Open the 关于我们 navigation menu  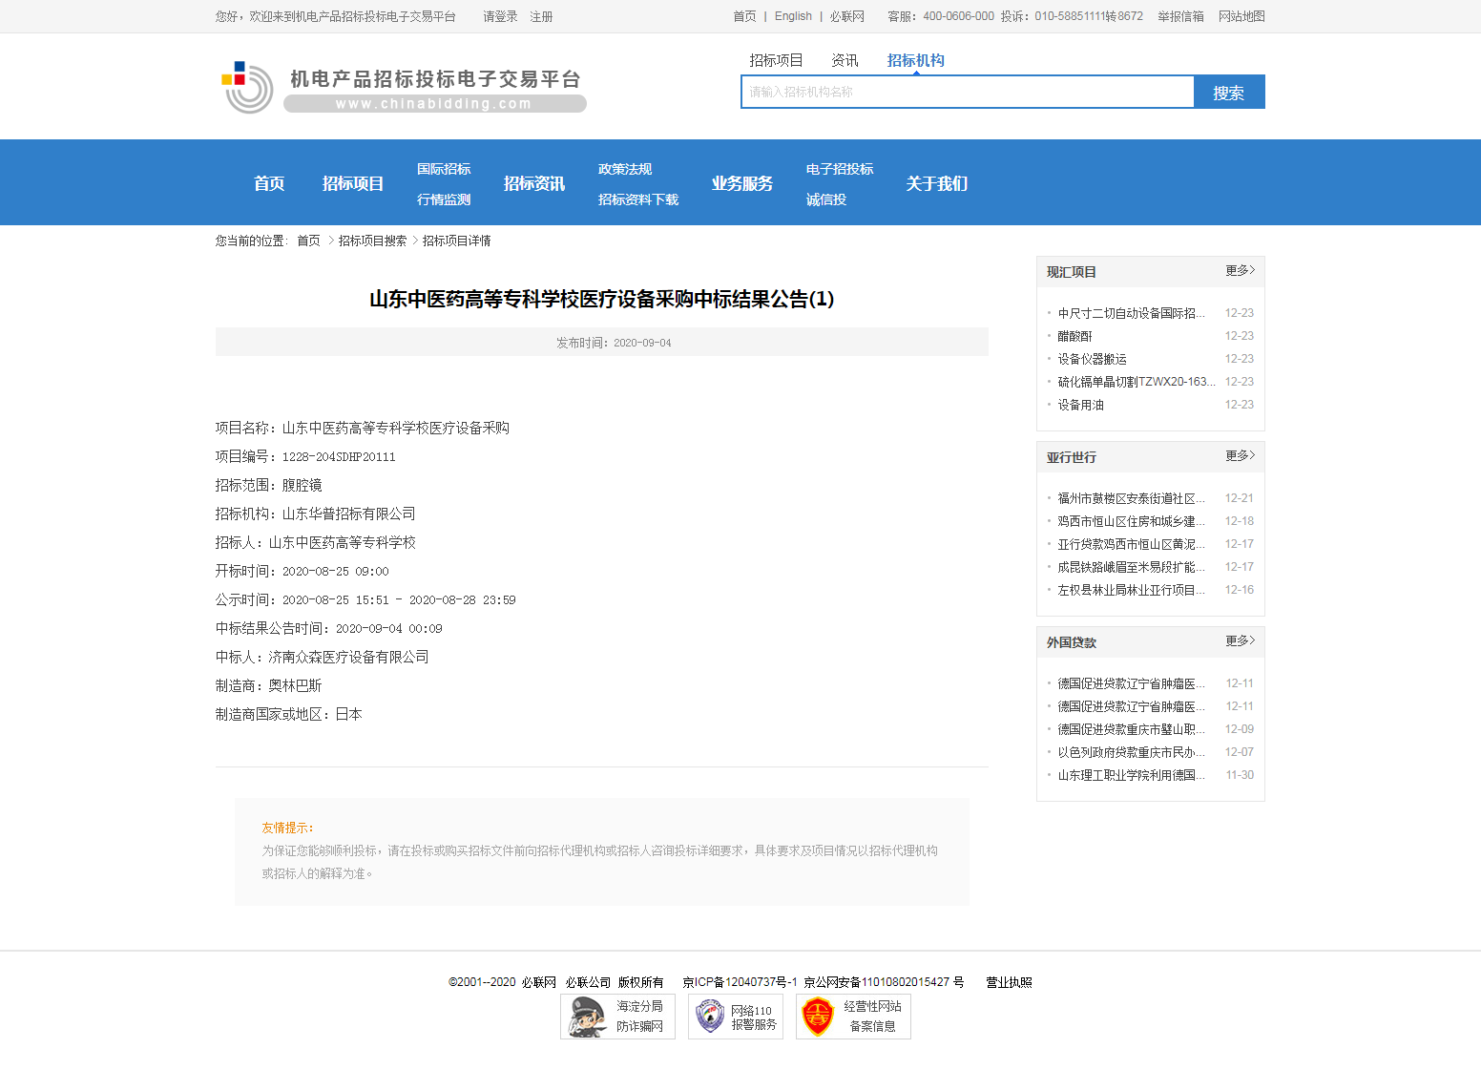(x=936, y=183)
